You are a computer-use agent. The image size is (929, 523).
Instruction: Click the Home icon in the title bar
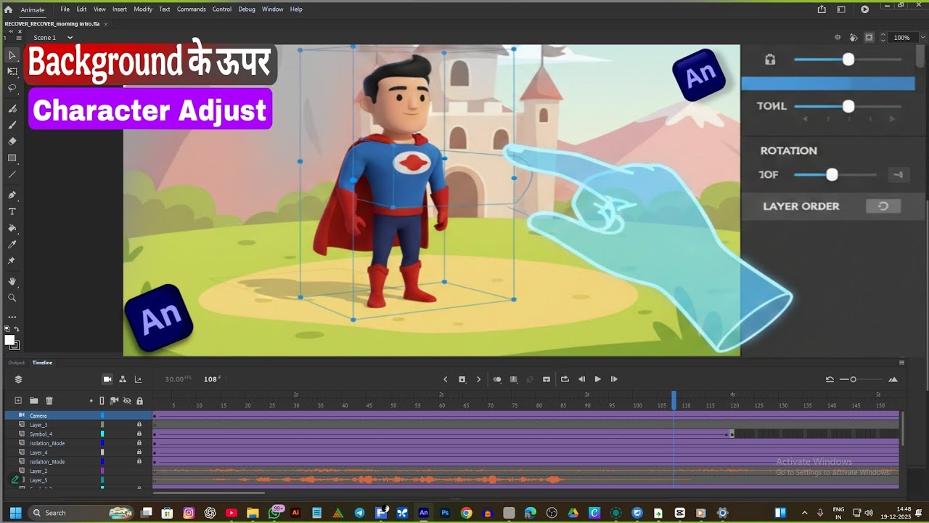(x=8, y=9)
